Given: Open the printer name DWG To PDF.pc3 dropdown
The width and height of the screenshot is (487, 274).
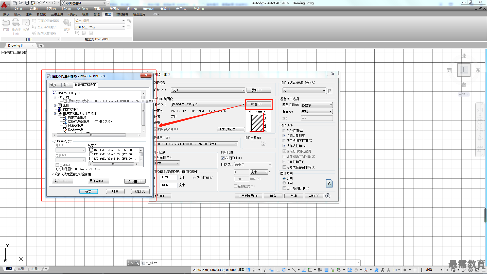Looking at the screenshot, I should click(208, 104).
